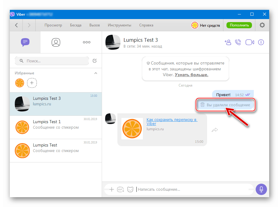Open the settings gear icon
The width and height of the screenshot is (279, 207).
(x=262, y=25)
